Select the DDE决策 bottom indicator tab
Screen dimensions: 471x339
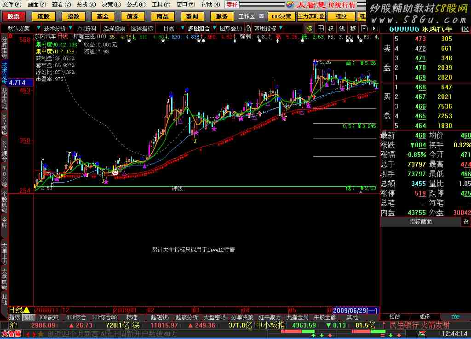tap(49, 317)
